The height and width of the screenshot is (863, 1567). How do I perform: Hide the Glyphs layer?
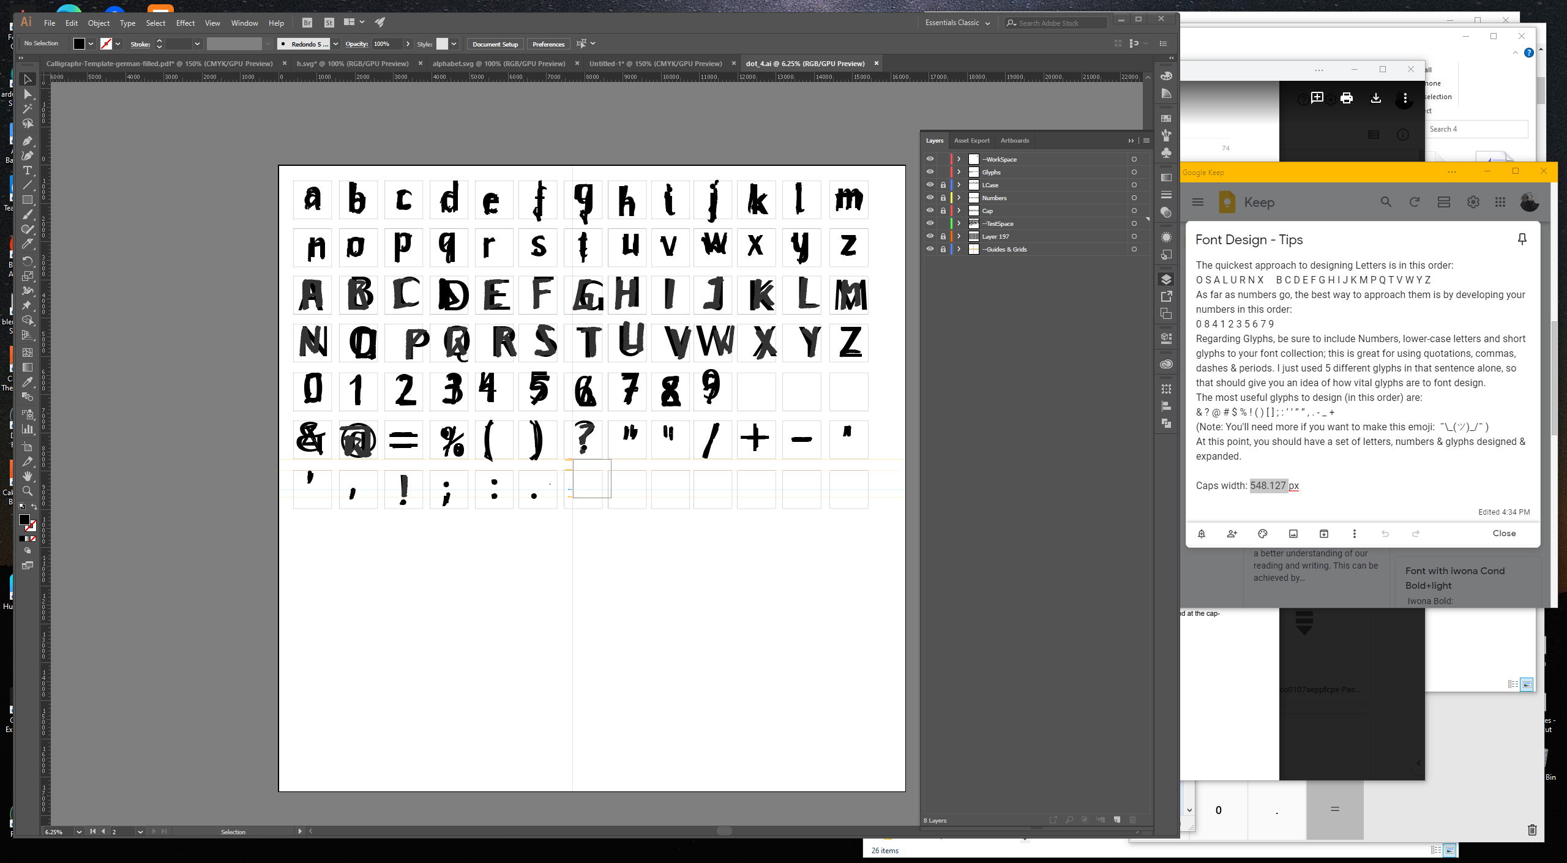click(930, 172)
